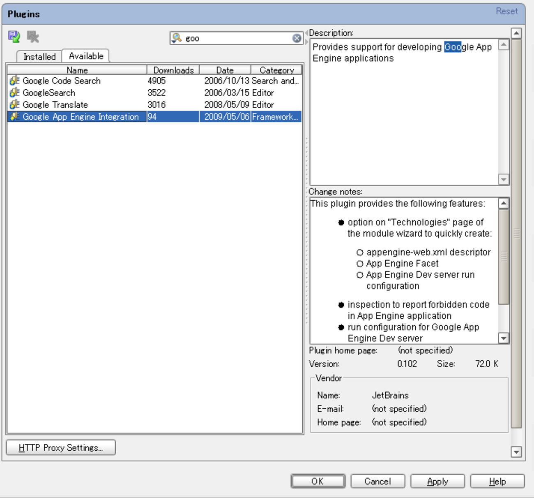Image resolution: width=534 pixels, height=498 pixels.
Task: Click the "App Engine Facet" change note
Action: click(402, 263)
